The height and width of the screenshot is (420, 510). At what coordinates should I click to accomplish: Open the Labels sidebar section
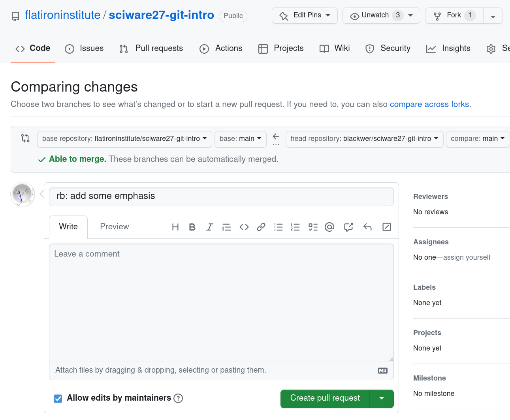coord(424,287)
